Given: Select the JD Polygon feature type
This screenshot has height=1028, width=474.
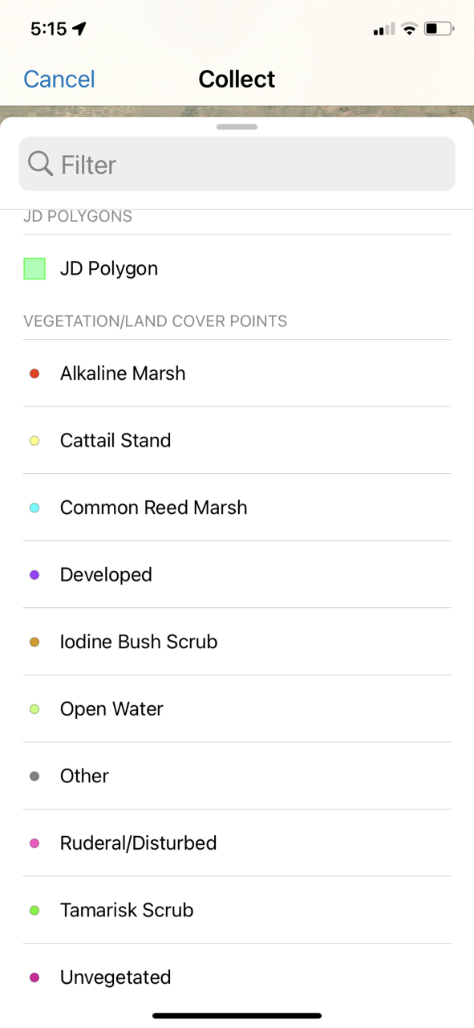Looking at the screenshot, I should pyautogui.click(x=109, y=268).
